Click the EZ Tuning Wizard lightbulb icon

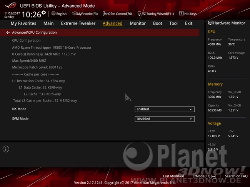click(x=139, y=13)
